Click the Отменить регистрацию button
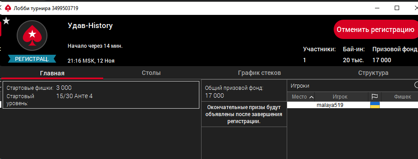418x159 pixels. [375, 29]
